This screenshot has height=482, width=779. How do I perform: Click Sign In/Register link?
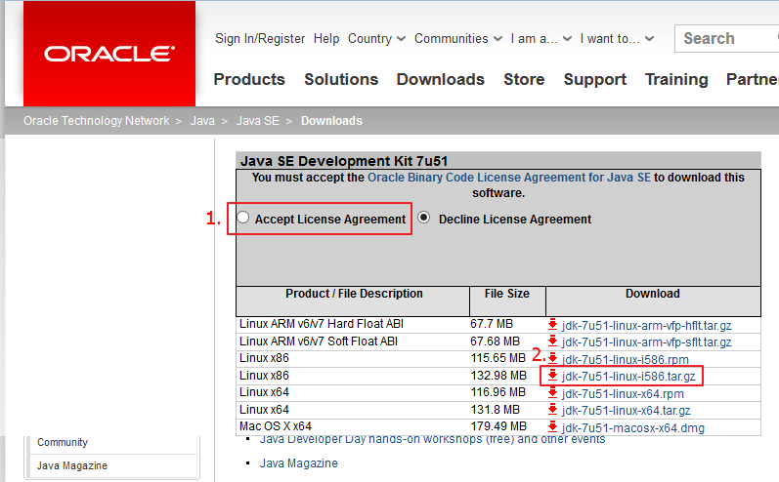pyautogui.click(x=260, y=39)
